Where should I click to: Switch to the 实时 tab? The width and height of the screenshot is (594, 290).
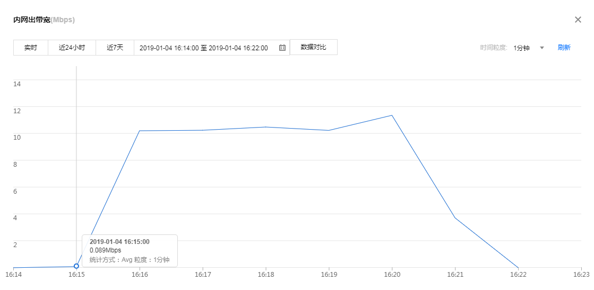point(31,48)
